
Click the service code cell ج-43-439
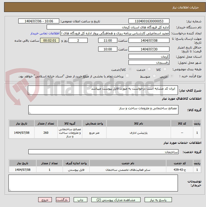(180, 170)
